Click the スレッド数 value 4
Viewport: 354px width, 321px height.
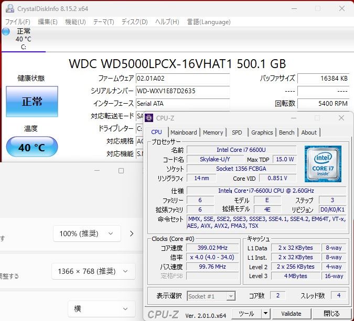click(338, 295)
